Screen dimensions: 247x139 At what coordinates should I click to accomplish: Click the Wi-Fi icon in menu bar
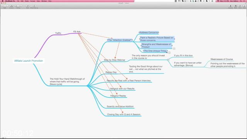coord(218,1)
